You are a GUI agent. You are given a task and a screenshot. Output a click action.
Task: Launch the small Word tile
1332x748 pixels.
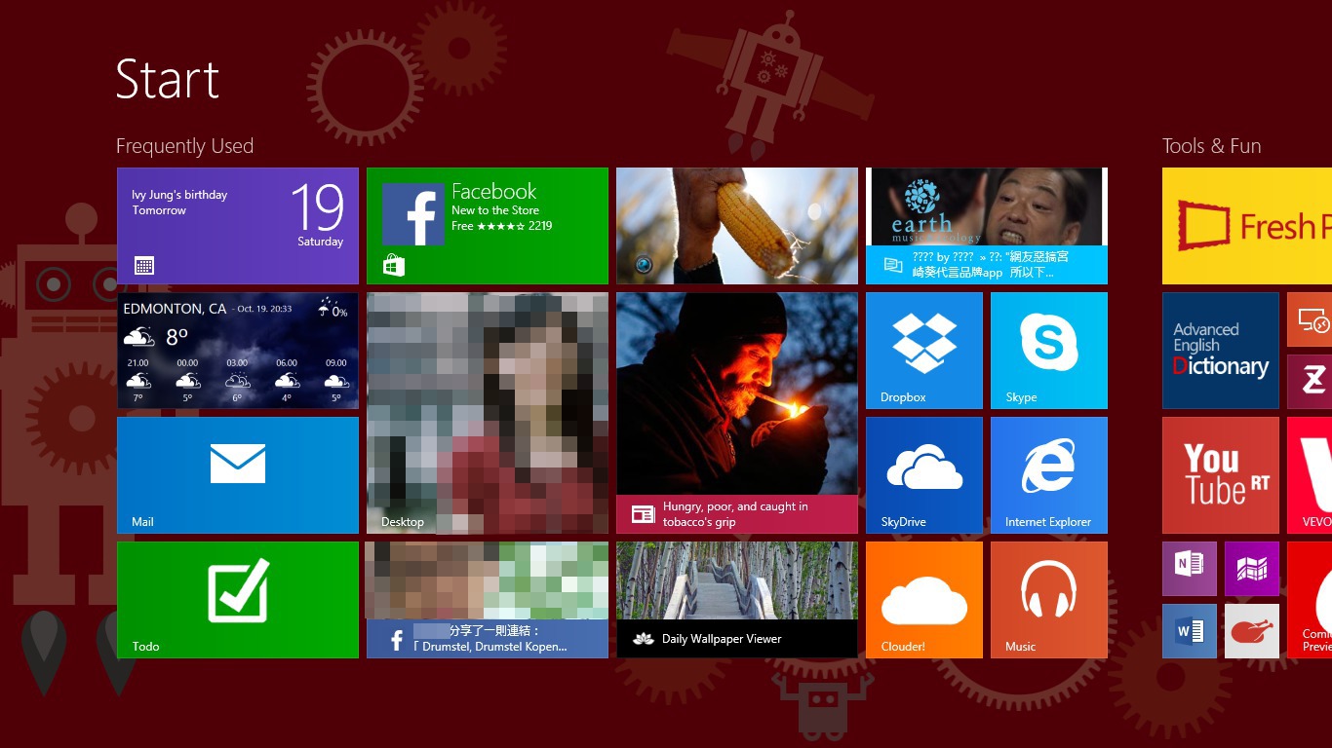click(1190, 631)
